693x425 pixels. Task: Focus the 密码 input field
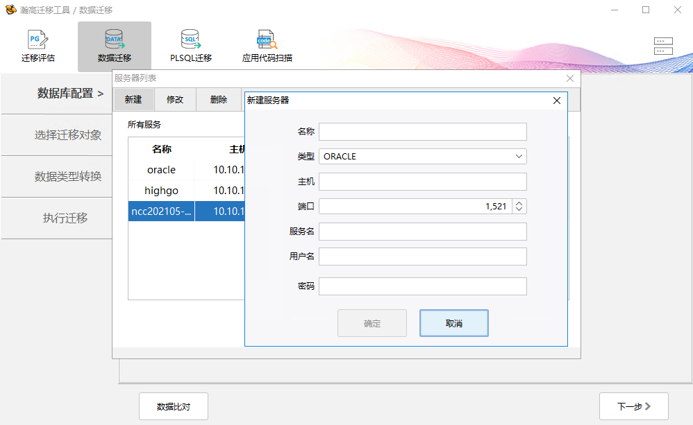[x=422, y=286]
